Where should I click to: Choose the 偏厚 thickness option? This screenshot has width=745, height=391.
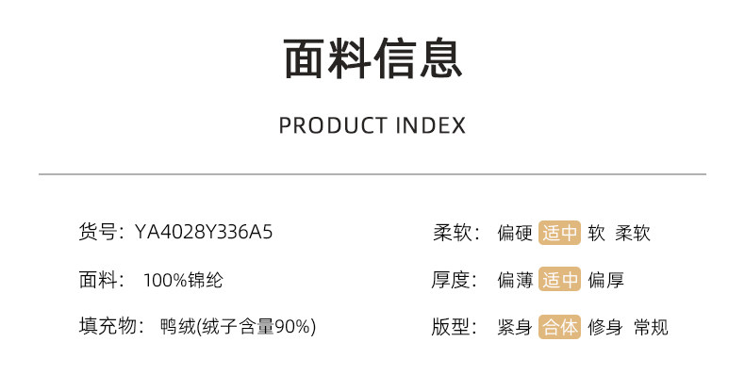605,280
